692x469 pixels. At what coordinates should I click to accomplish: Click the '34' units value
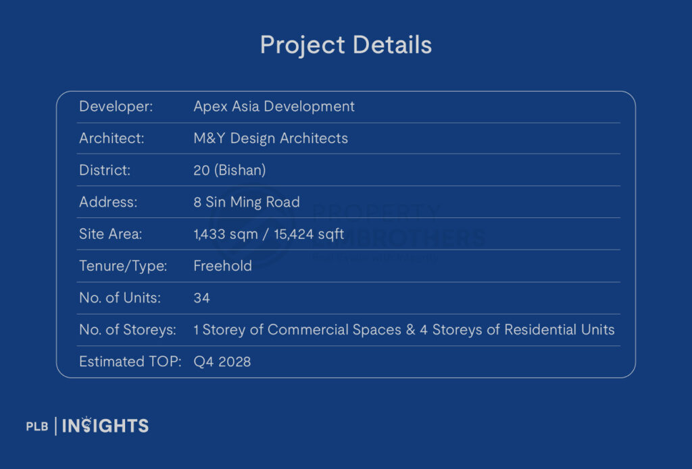pos(201,298)
